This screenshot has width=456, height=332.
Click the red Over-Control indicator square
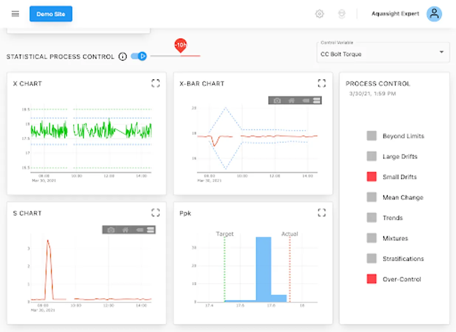[371, 279]
